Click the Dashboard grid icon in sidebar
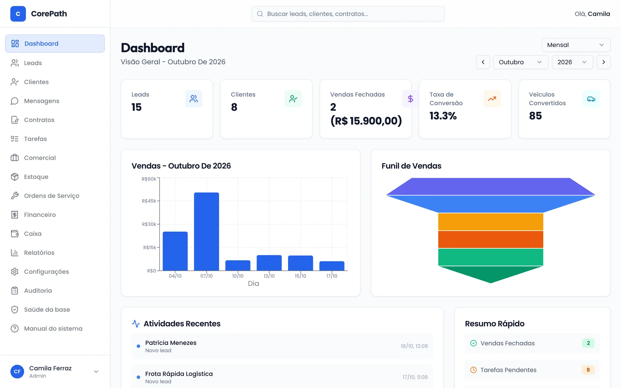The height and width of the screenshot is (388, 621). 15,43
